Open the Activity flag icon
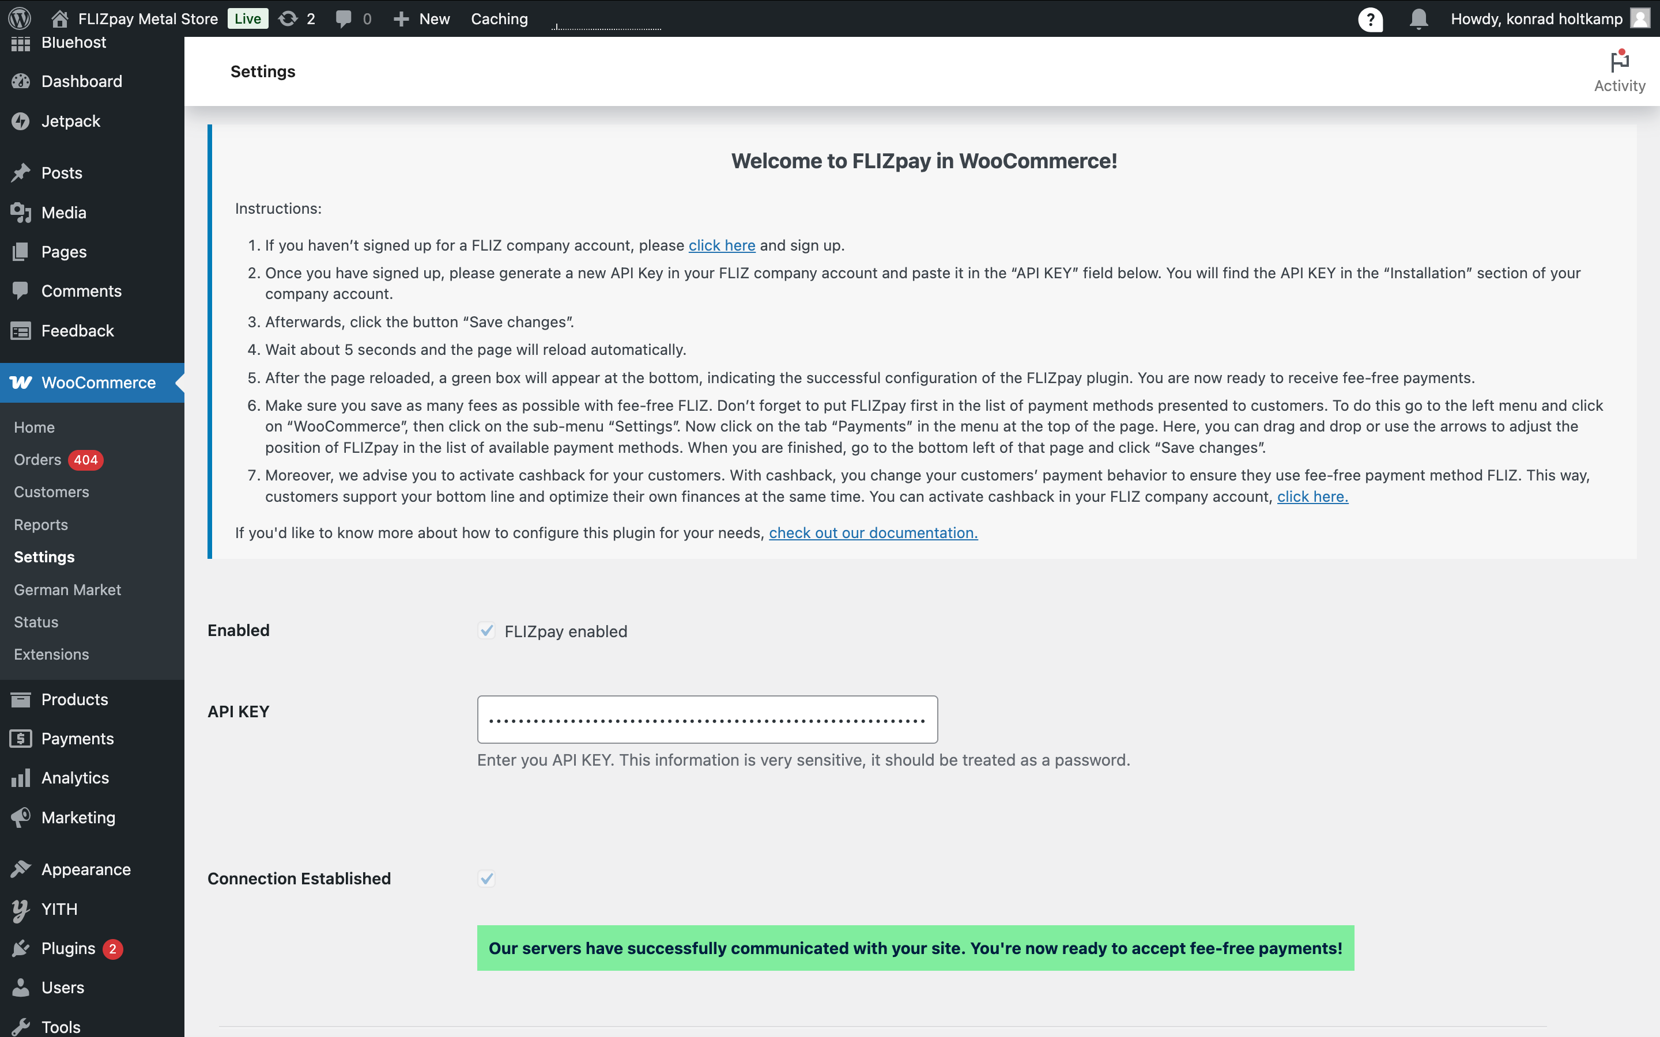This screenshot has height=1037, width=1660. (1620, 61)
